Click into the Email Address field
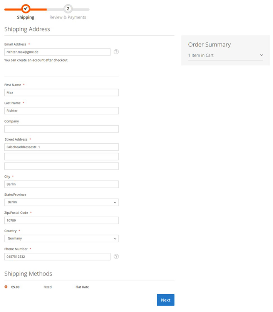273x312 pixels. click(x=57, y=52)
